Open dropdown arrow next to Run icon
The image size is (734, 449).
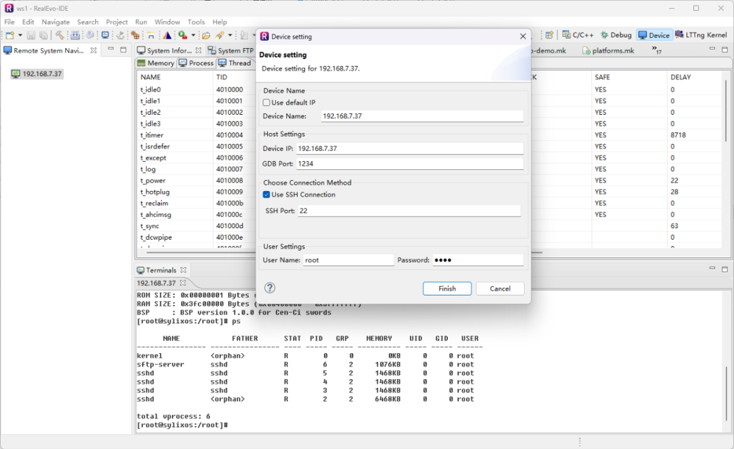(193, 35)
